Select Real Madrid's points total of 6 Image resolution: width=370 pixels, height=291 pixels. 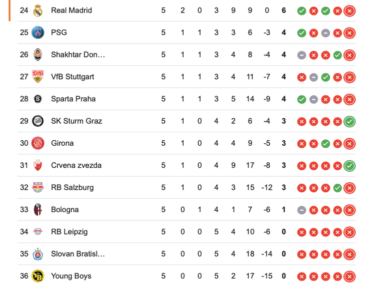pos(283,10)
